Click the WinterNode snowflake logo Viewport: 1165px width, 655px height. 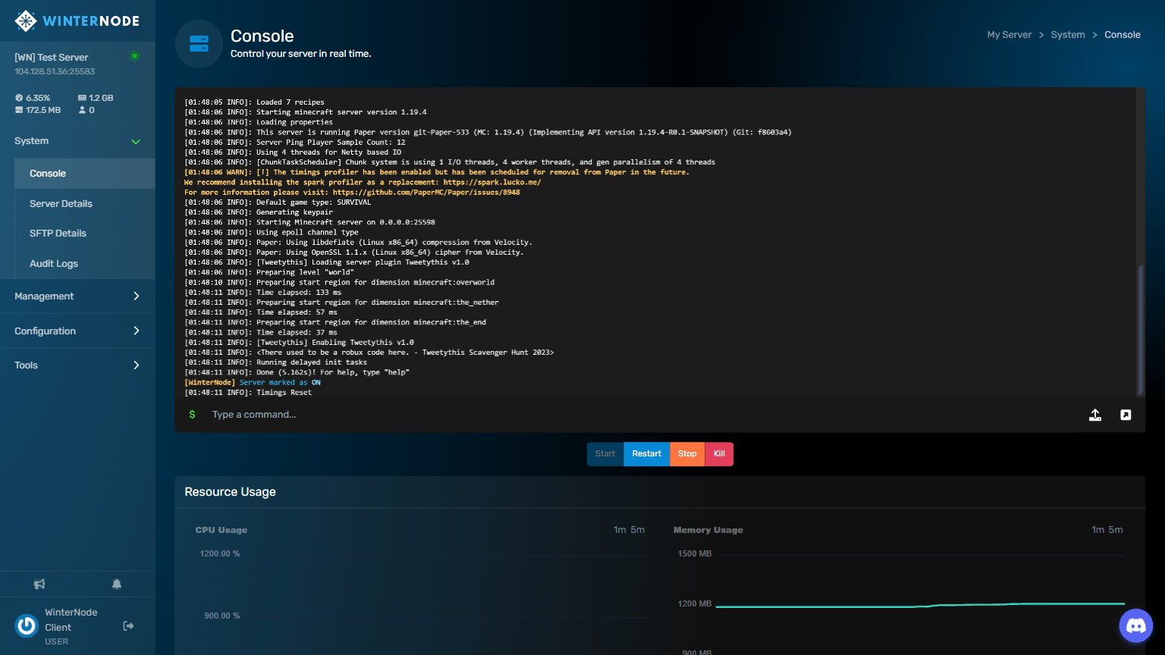pos(26,21)
